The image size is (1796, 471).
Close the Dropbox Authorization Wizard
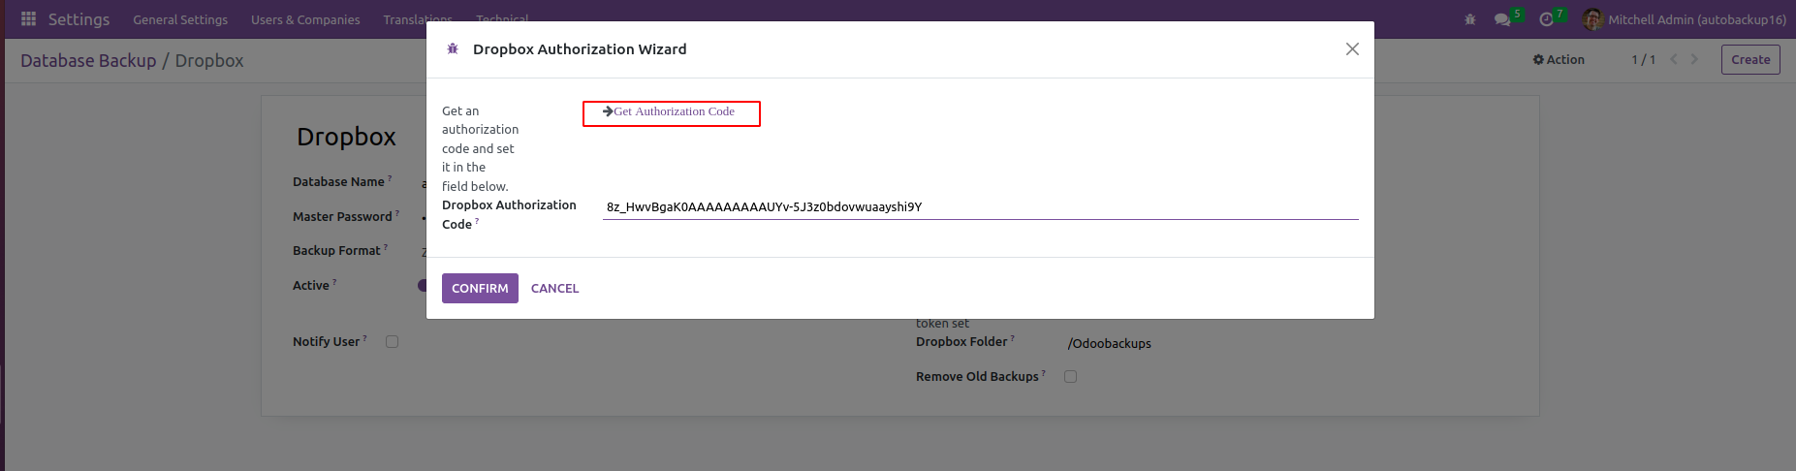click(x=1352, y=48)
